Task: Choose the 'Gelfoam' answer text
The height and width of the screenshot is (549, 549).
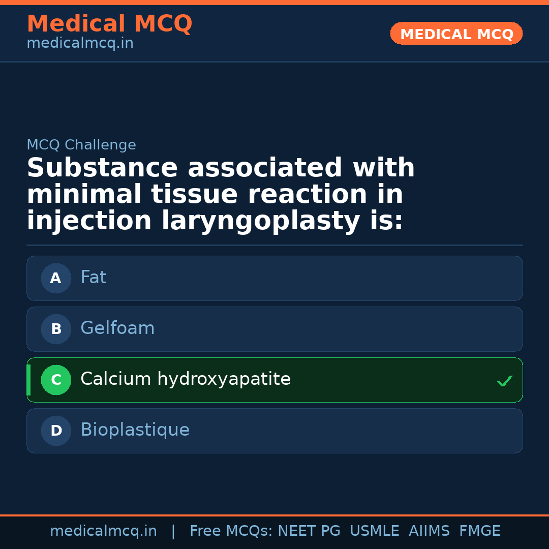Action: click(117, 328)
